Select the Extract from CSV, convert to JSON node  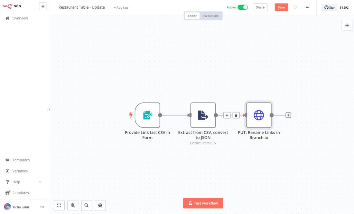203,115
